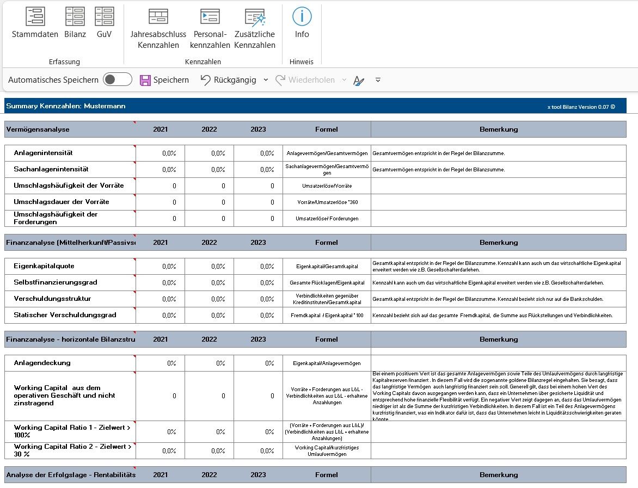Open the quick access toolbar customize menu
Screen dimensions: 638x488
point(378,80)
